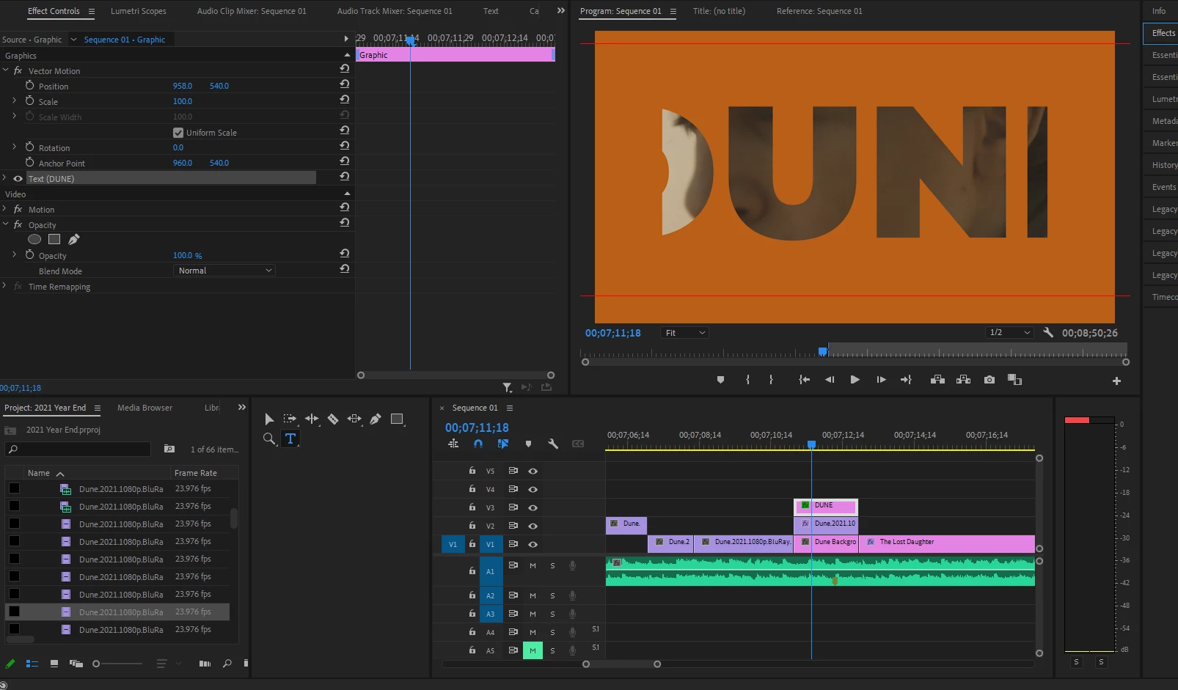Click the Project panel search field

[78, 449]
